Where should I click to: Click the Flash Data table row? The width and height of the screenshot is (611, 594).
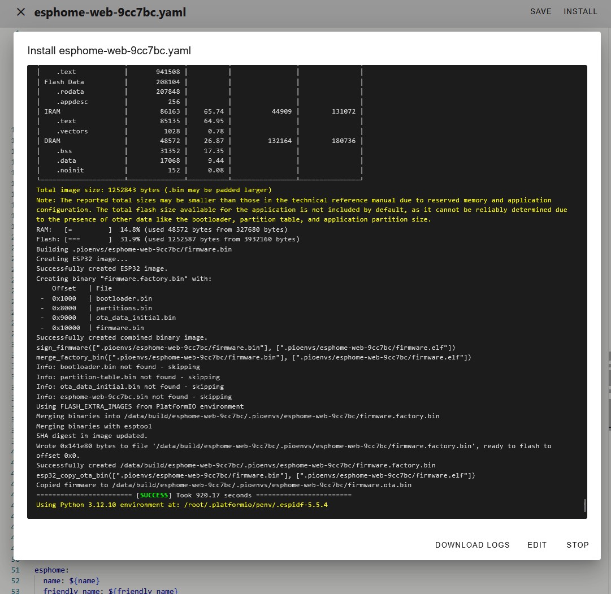[x=200, y=83]
